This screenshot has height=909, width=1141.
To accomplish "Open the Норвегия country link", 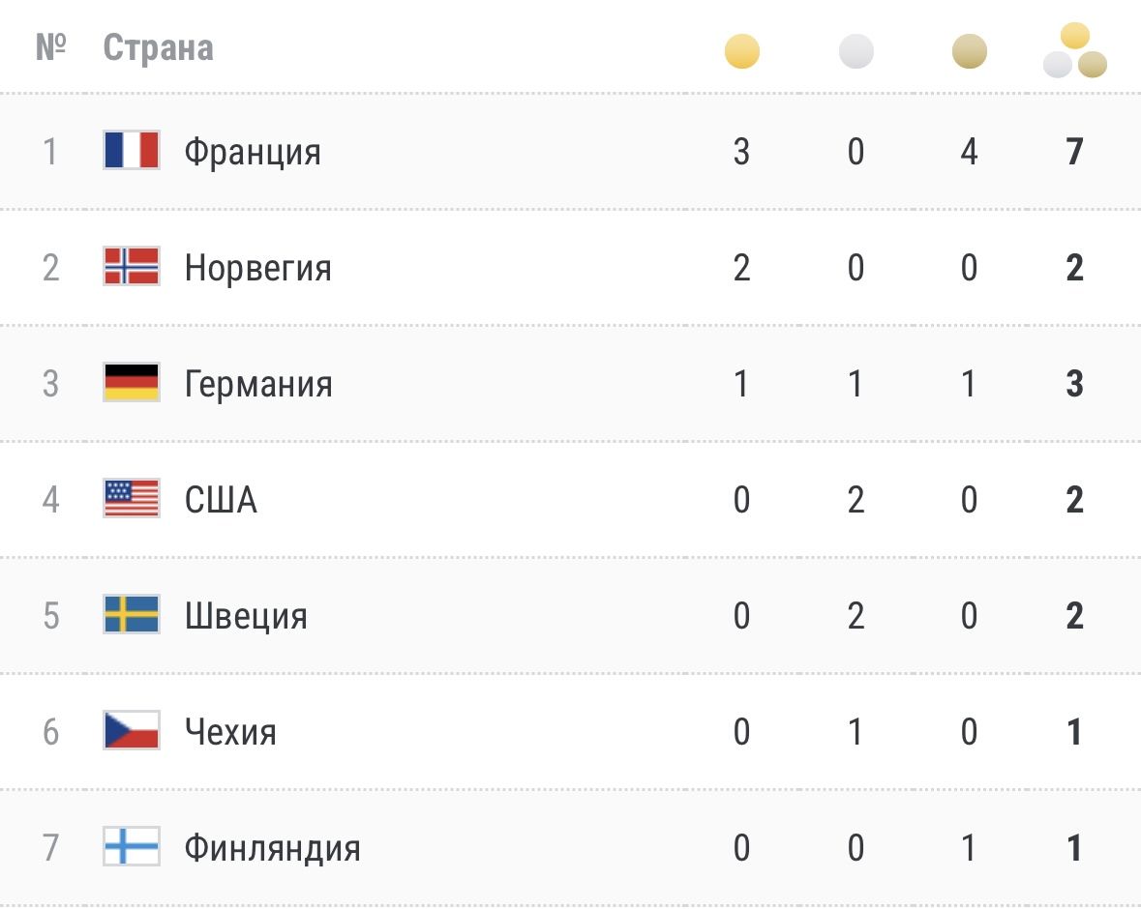I will click(x=258, y=268).
